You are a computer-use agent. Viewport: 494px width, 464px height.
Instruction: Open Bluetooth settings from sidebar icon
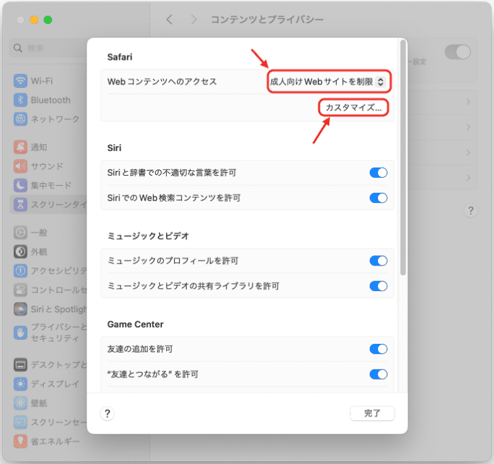[21, 100]
